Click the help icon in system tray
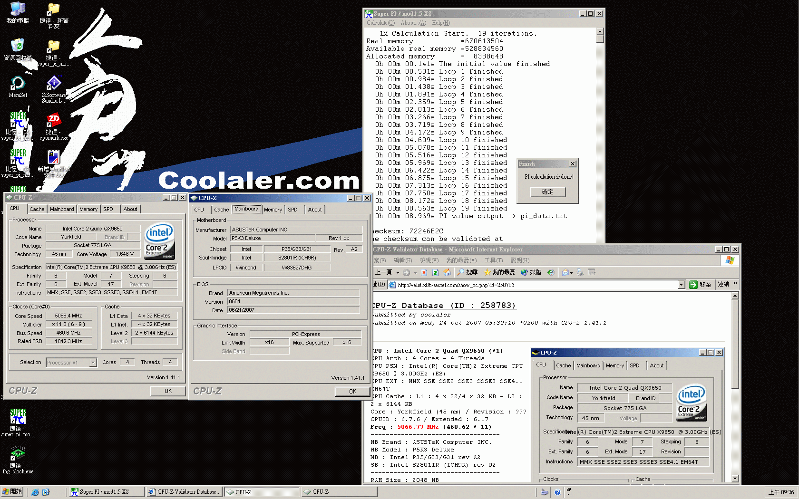The width and height of the screenshot is (799, 499). coord(557,492)
